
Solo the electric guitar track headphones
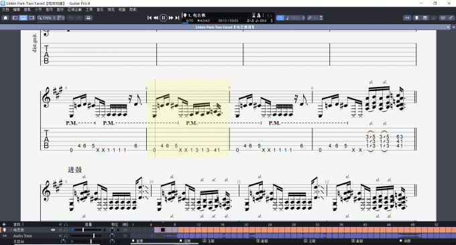66,230
